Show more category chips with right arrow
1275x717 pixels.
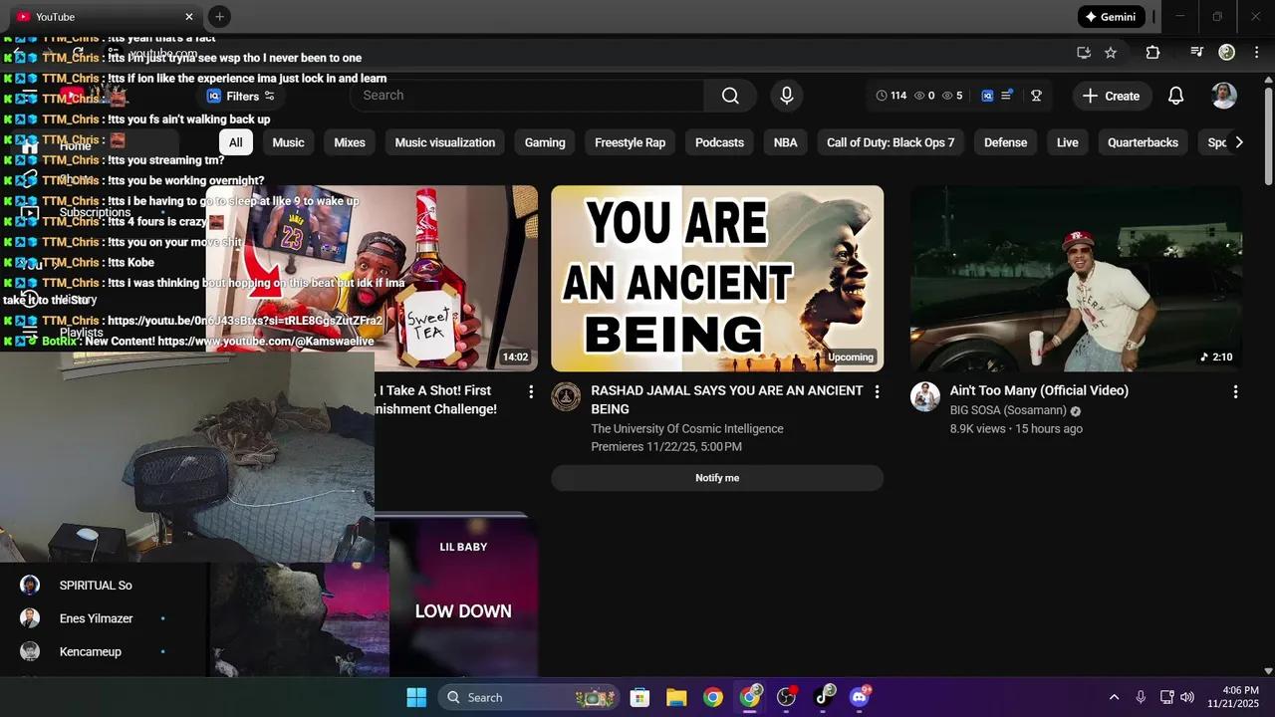pos(1238,142)
